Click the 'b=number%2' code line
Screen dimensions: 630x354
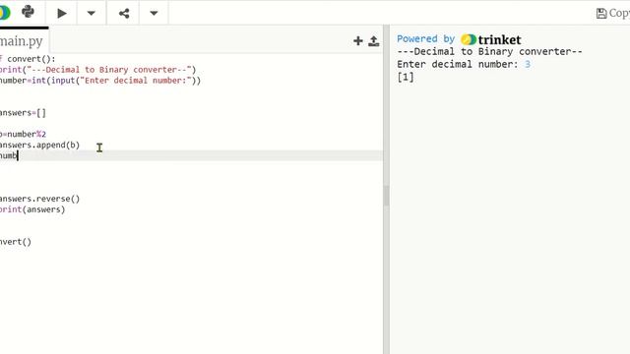point(23,134)
